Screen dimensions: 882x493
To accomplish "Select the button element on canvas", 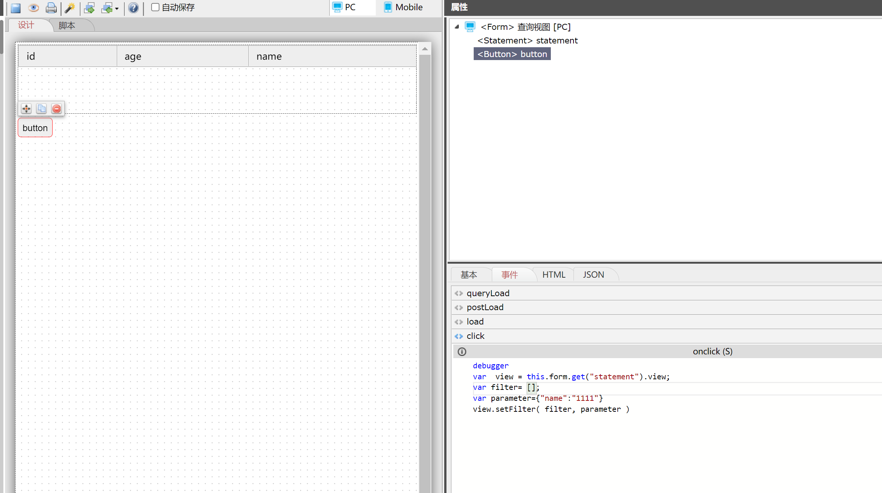I will [x=35, y=128].
